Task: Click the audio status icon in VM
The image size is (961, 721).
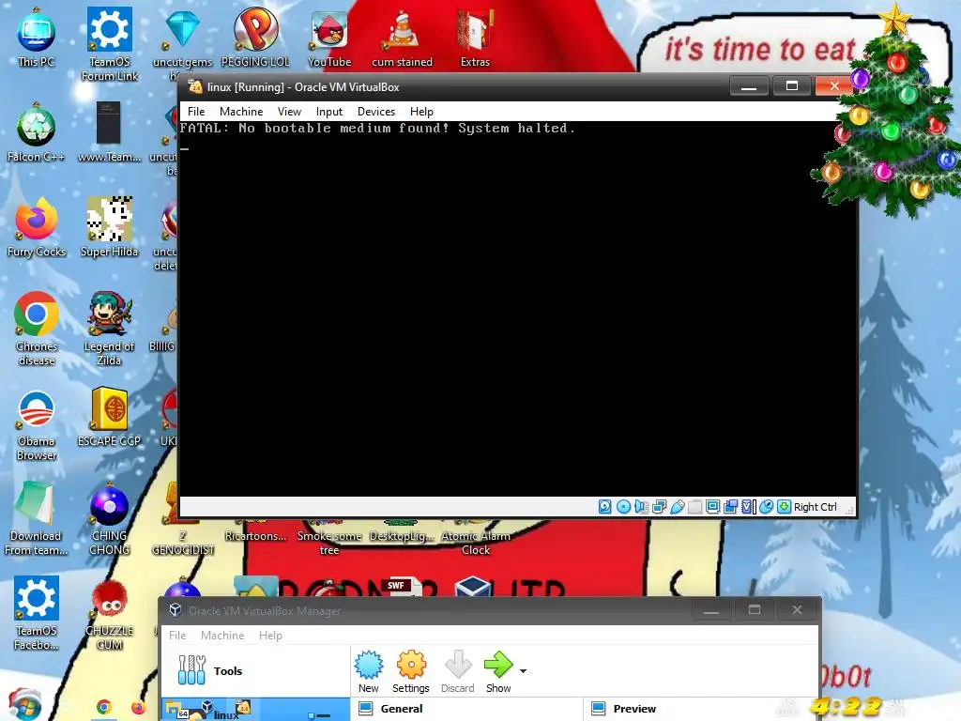Action: [641, 506]
